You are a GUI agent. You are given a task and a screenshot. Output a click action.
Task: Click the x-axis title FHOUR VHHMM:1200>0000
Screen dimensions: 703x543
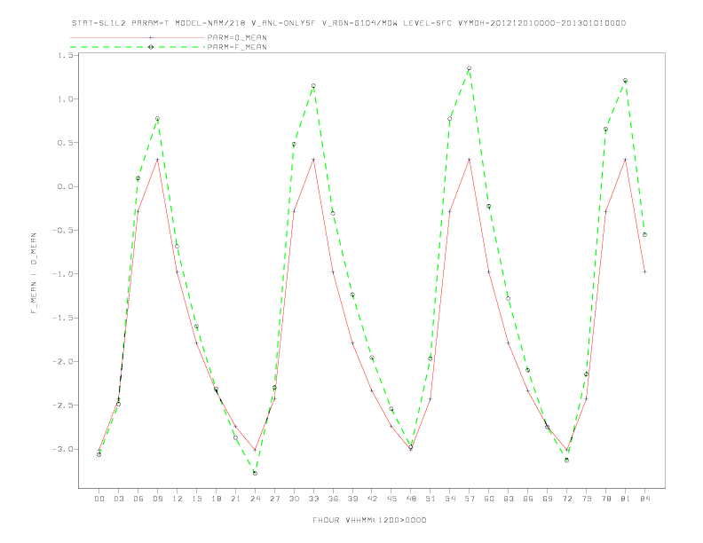pos(369,520)
